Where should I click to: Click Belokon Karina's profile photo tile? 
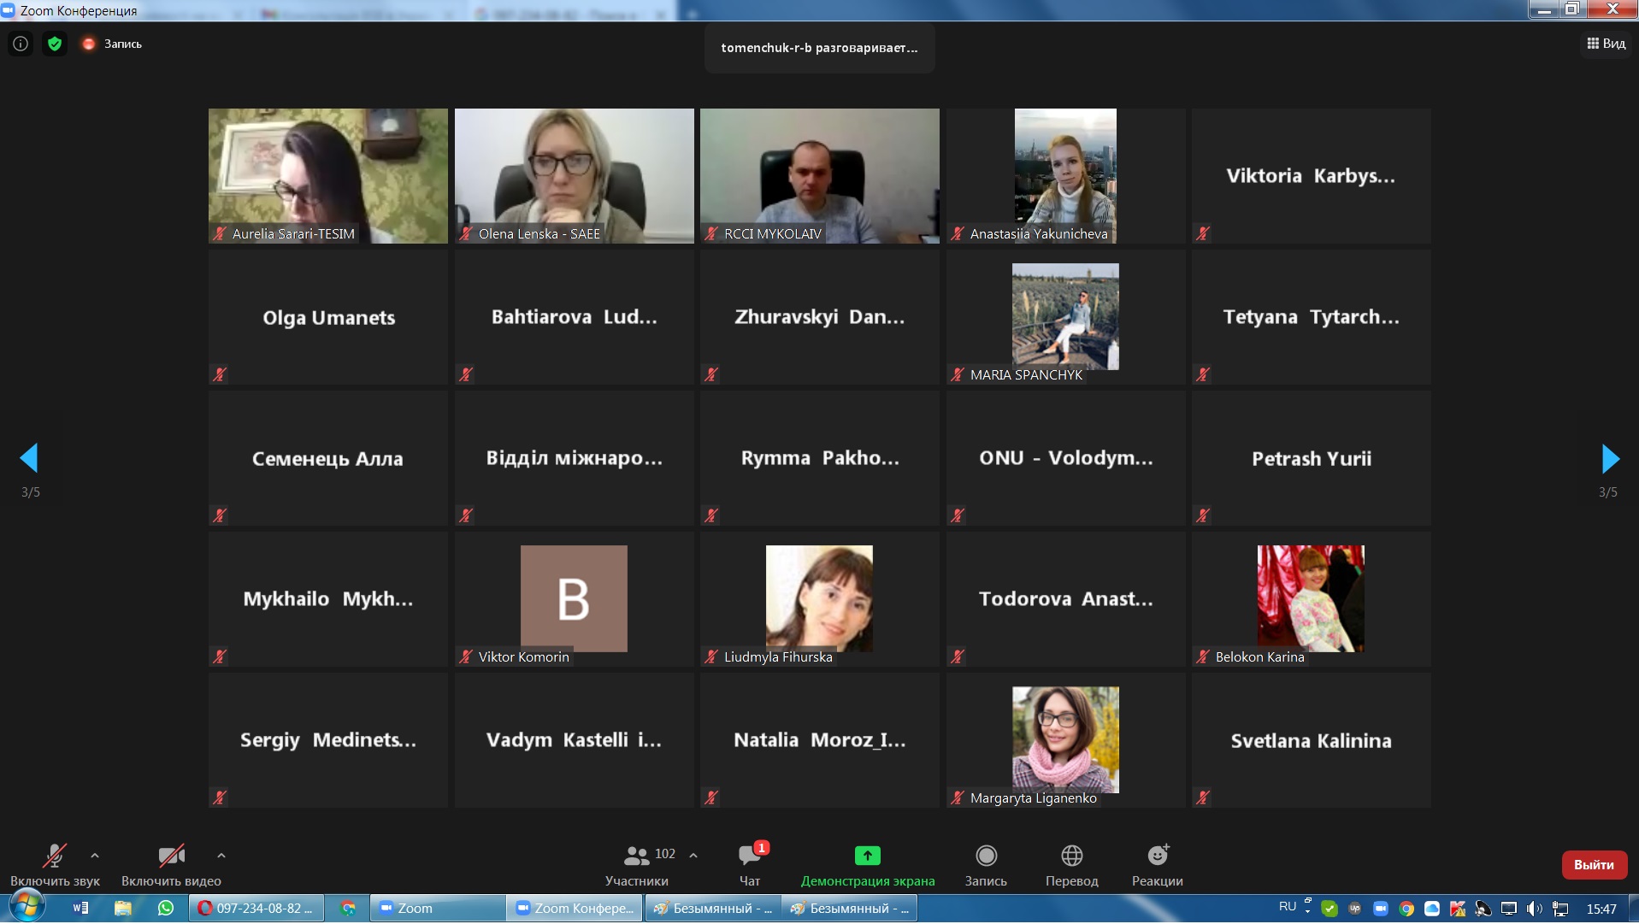pyautogui.click(x=1312, y=599)
